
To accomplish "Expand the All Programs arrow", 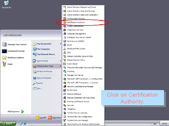I will (23, 112).
